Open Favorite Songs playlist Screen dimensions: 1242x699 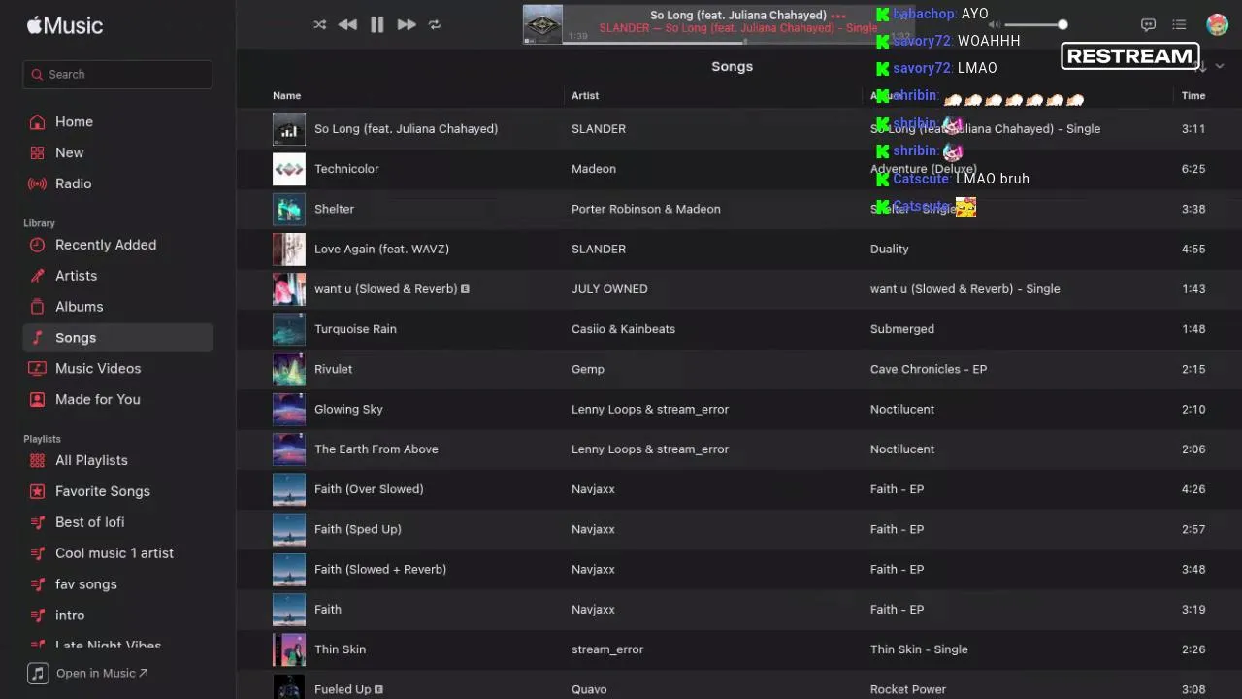(117, 491)
